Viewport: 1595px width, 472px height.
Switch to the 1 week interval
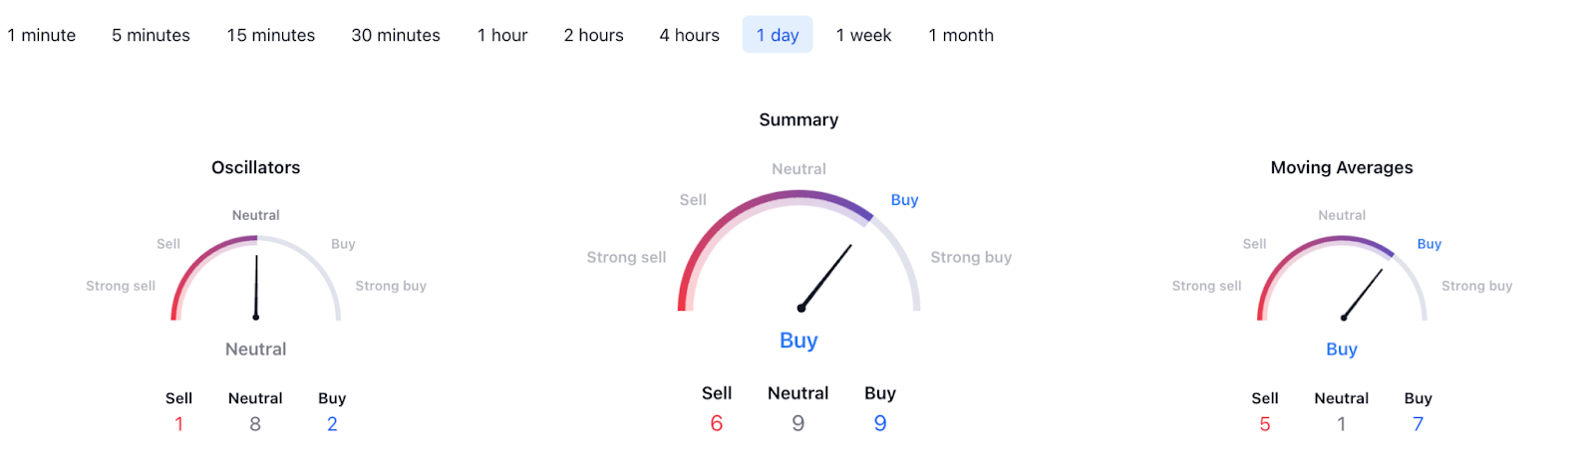[x=863, y=35]
